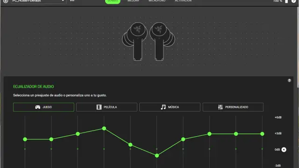Image resolution: width=299 pixels, height=168 pixels.
Task: Click the 100 % battery percentage text
Action: pyautogui.click(x=278, y=1)
